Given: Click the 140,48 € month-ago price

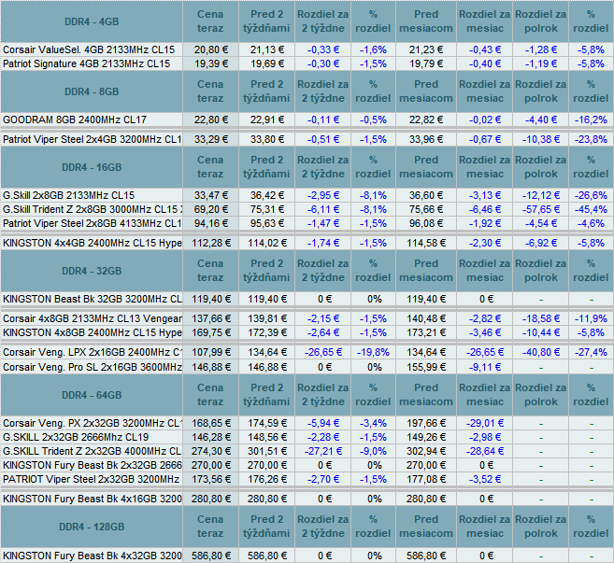Looking at the screenshot, I should (426, 318).
